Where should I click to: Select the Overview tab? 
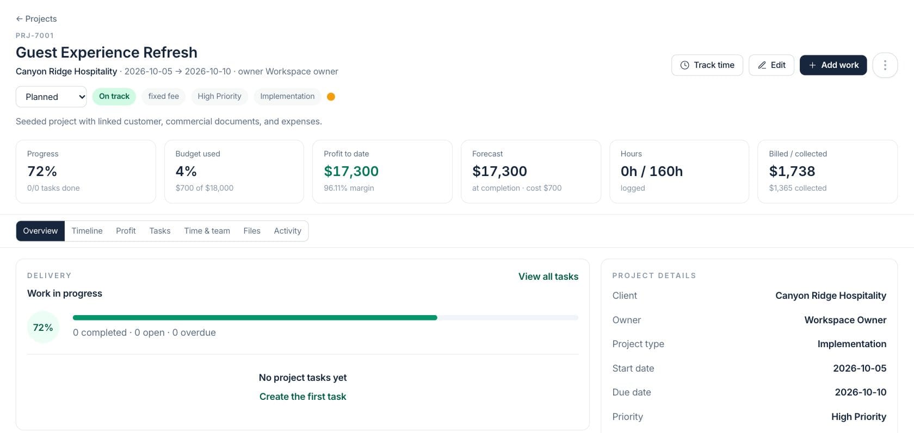[40, 231]
